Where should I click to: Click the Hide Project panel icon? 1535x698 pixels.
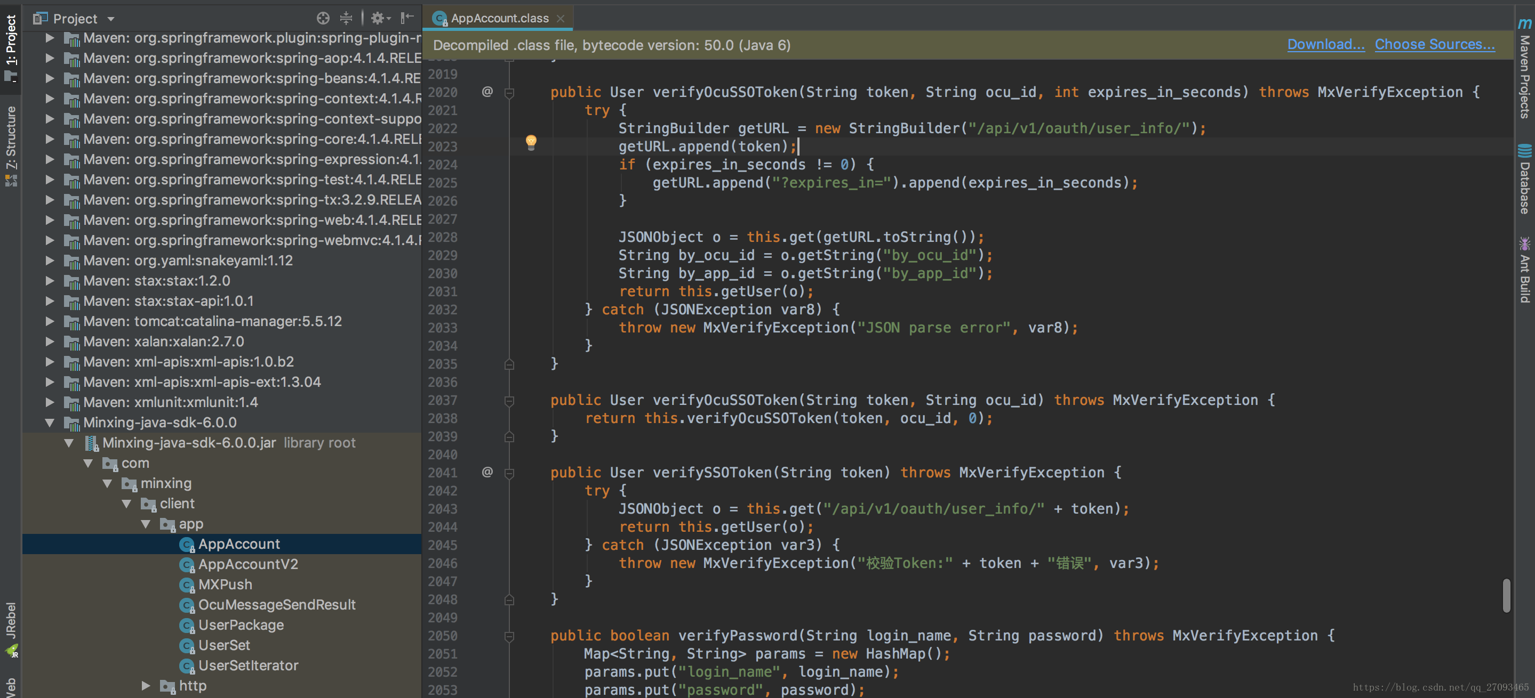pos(407,19)
